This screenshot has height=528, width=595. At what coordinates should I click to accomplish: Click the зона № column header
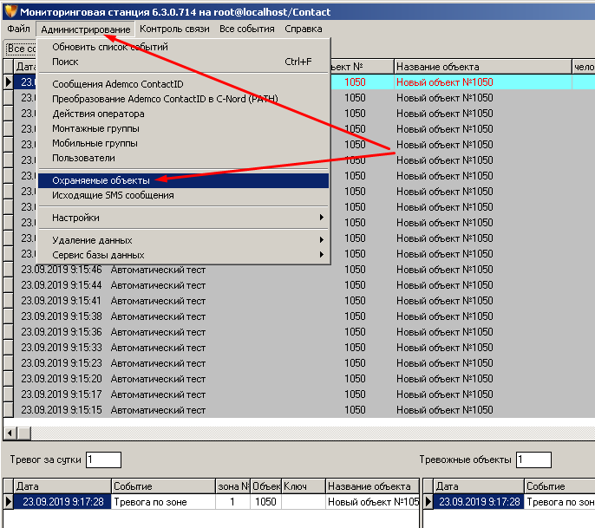coord(232,486)
